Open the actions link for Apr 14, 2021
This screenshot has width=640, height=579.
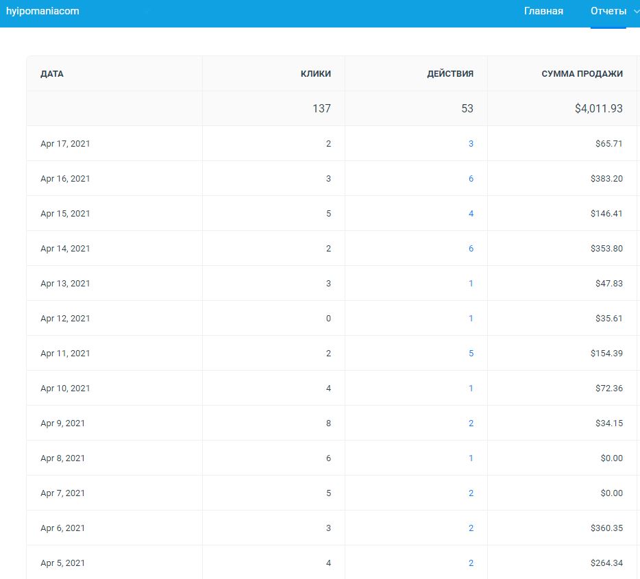click(x=471, y=249)
